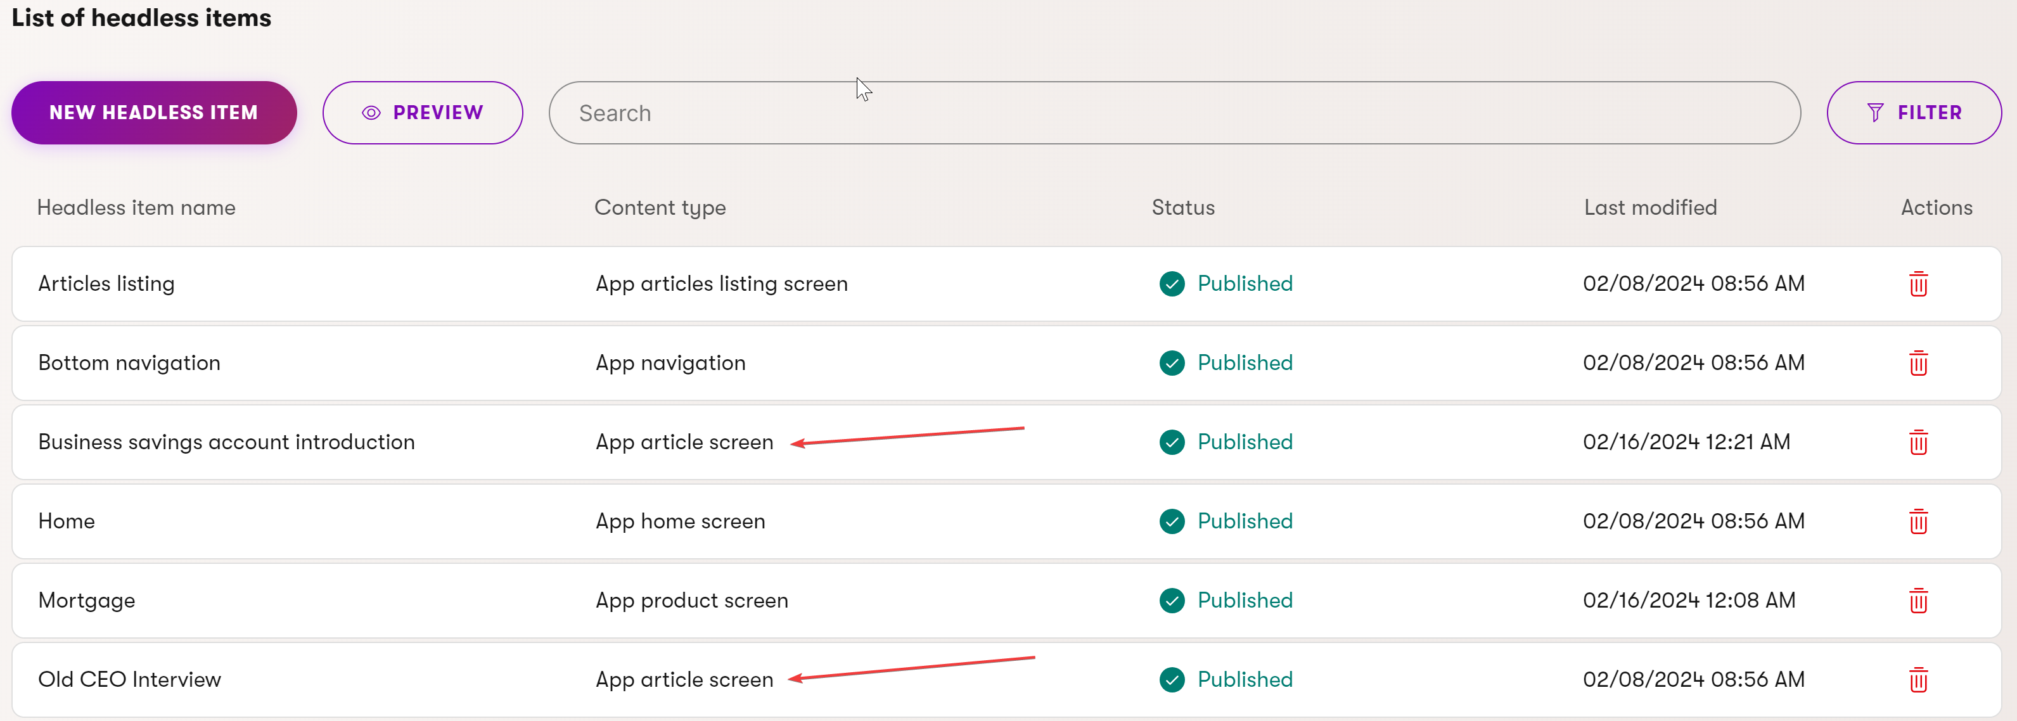Viewport: 2017px width, 721px height.
Task: Click Published check icon for Articles listing
Action: [1172, 283]
